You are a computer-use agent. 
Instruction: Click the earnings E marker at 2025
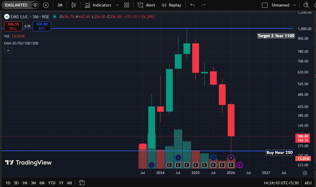(x=196, y=165)
